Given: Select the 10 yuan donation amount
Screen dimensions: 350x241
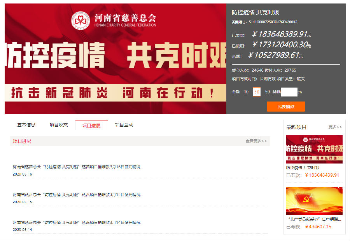Looking at the screenshot, I should (x=246, y=92).
